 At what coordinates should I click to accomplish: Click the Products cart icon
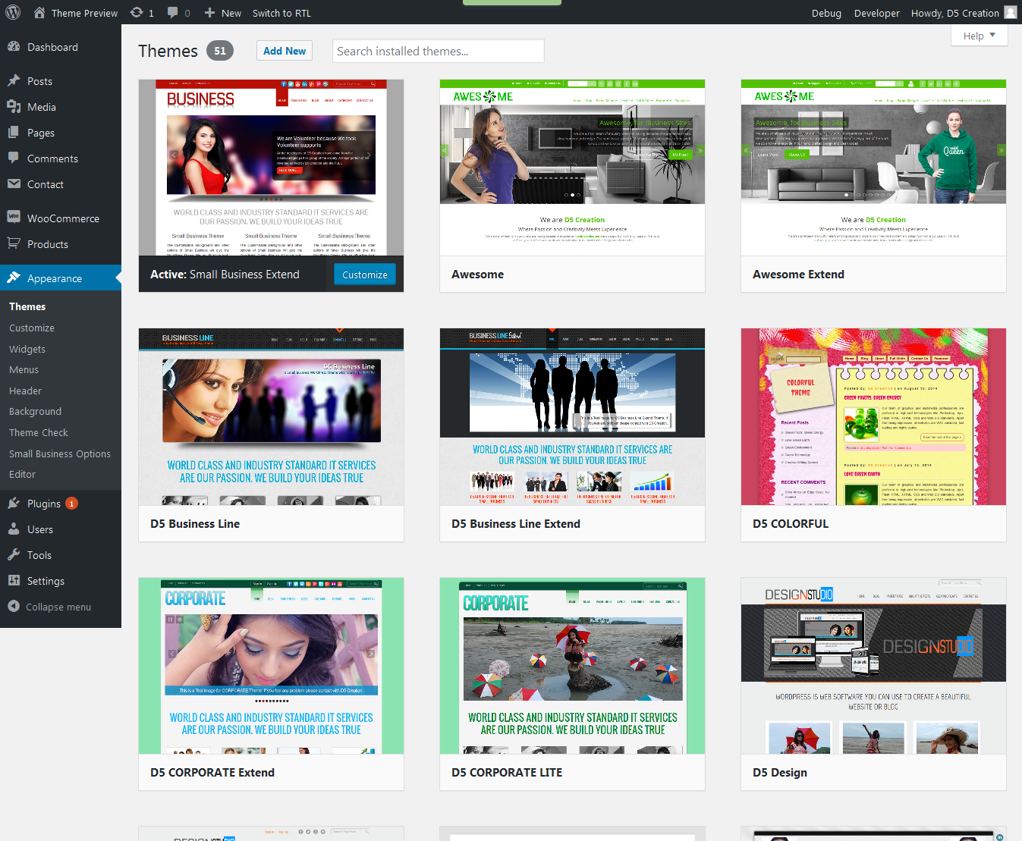14,243
